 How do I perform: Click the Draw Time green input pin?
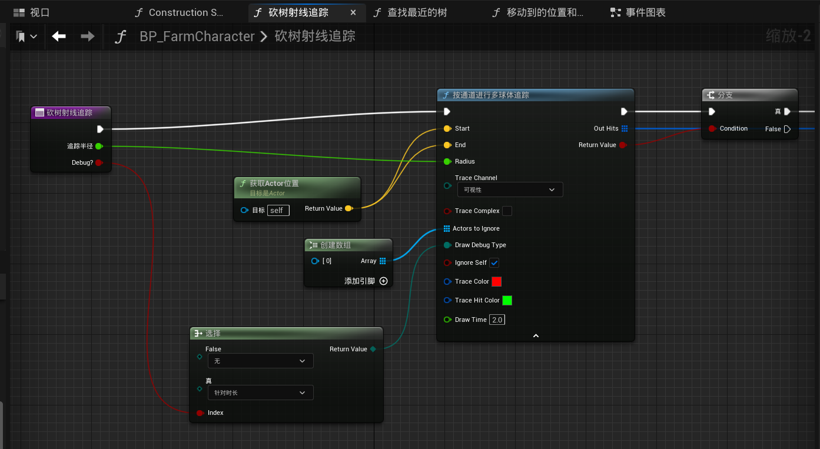(x=447, y=320)
